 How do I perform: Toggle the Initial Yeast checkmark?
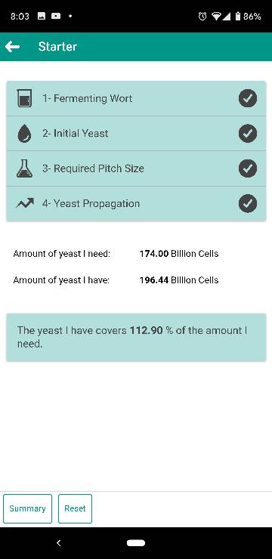click(248, 134)
